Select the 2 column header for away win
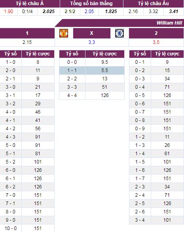Image resolution: width=184 pixels, height=232 pixels. pyautogui.click(x=156, y=33)
